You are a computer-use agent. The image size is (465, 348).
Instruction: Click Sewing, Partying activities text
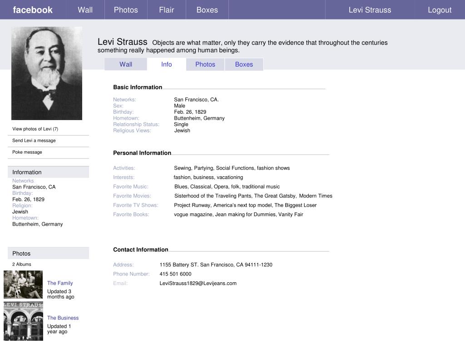[x=232, y=168]
